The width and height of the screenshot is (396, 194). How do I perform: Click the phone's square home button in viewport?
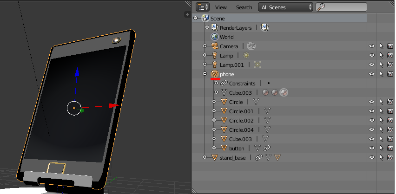click(56, 168)
